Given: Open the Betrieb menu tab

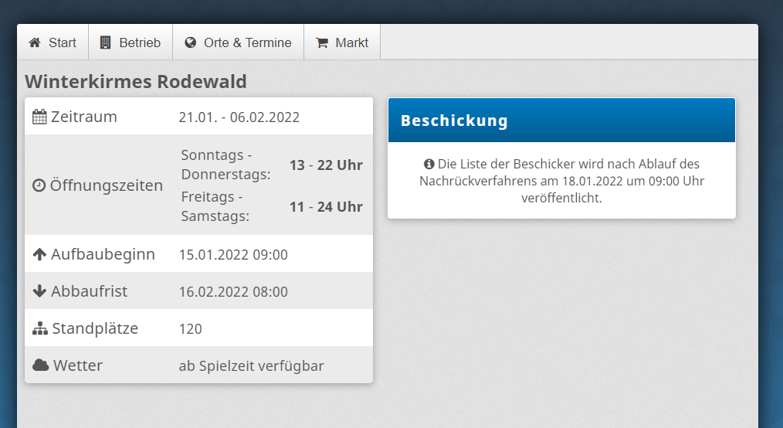Looking at the screenshot, I should (x=130, y=42).
